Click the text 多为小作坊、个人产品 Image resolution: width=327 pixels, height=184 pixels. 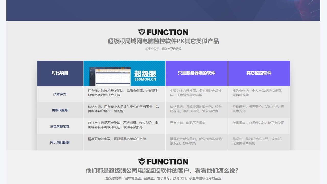pos(250,91)
